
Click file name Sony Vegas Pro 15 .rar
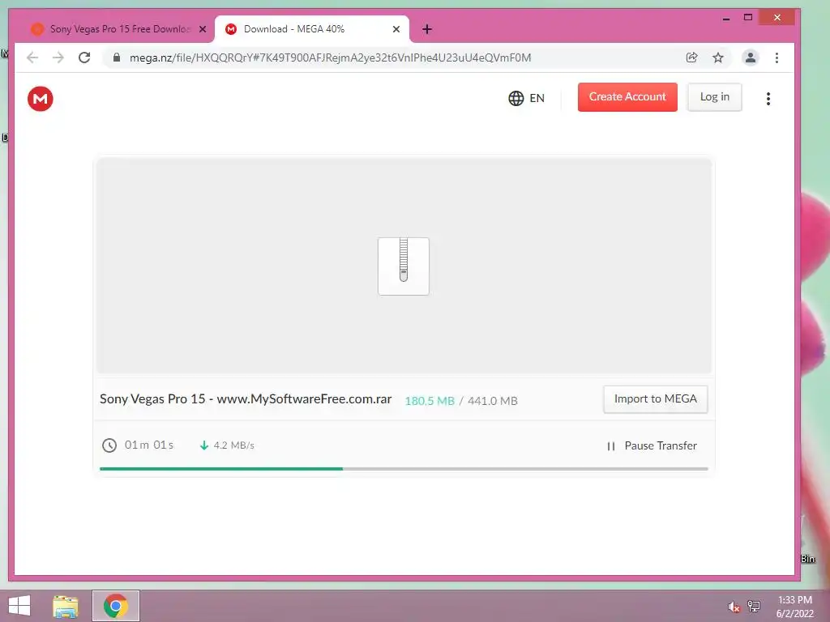click(246, 398)
